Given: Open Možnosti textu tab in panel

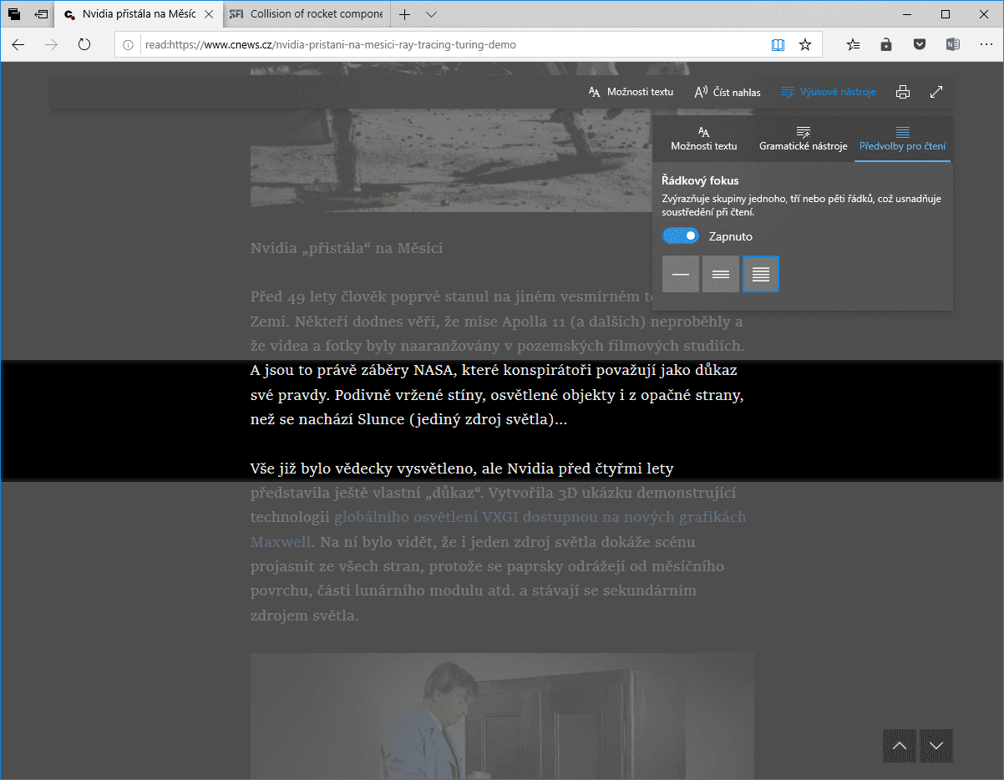Looking at the screenshot, I should click(x=704, y=139).
